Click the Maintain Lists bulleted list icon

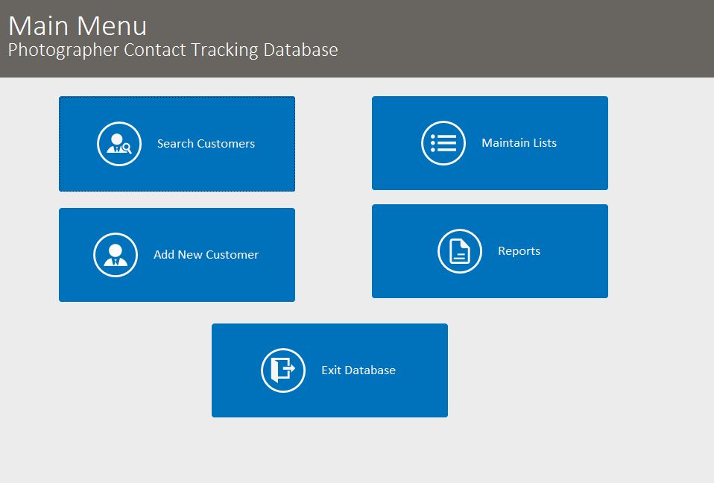pos(443,143)
